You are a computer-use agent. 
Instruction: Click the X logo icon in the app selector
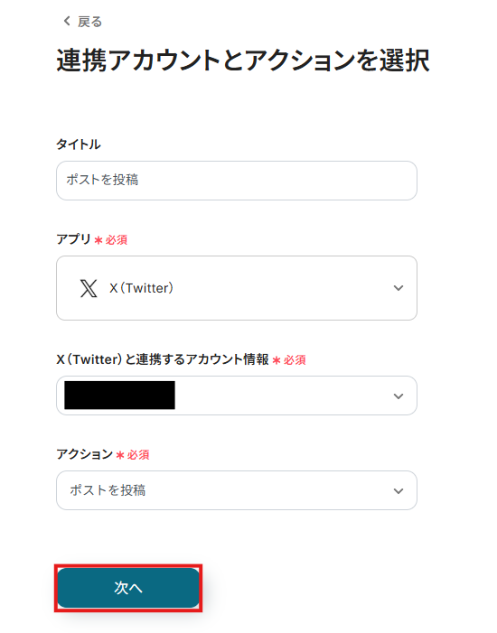[x=89, y=288]
